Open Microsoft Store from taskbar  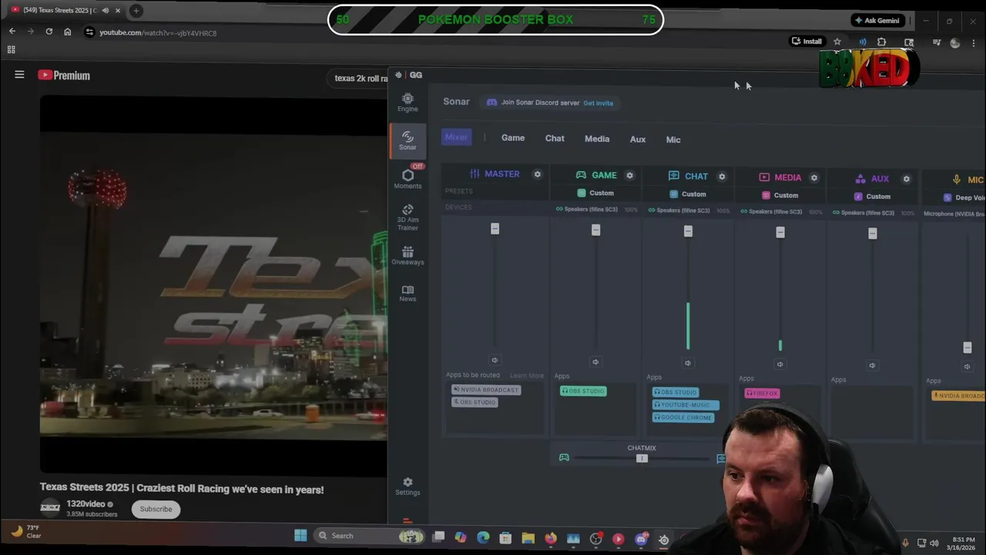(x=505, y=538)
